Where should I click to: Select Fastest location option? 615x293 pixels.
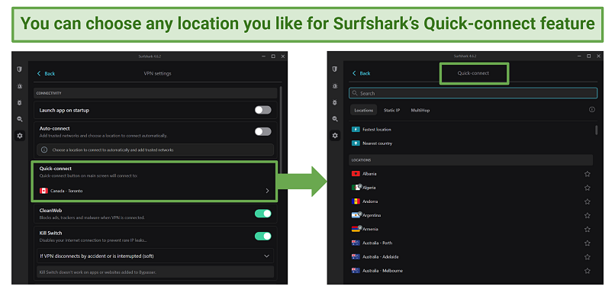377,130
